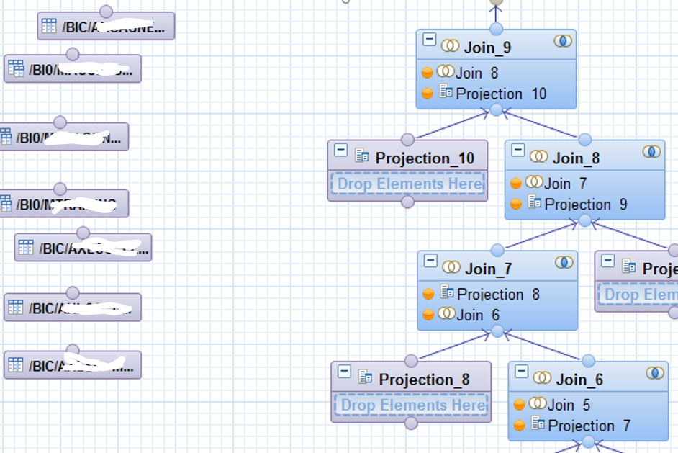This screenshot has height=453, width=678.
Task: Click the Join_7 title text
Action: pyautogui.click(x=489, y=269)
